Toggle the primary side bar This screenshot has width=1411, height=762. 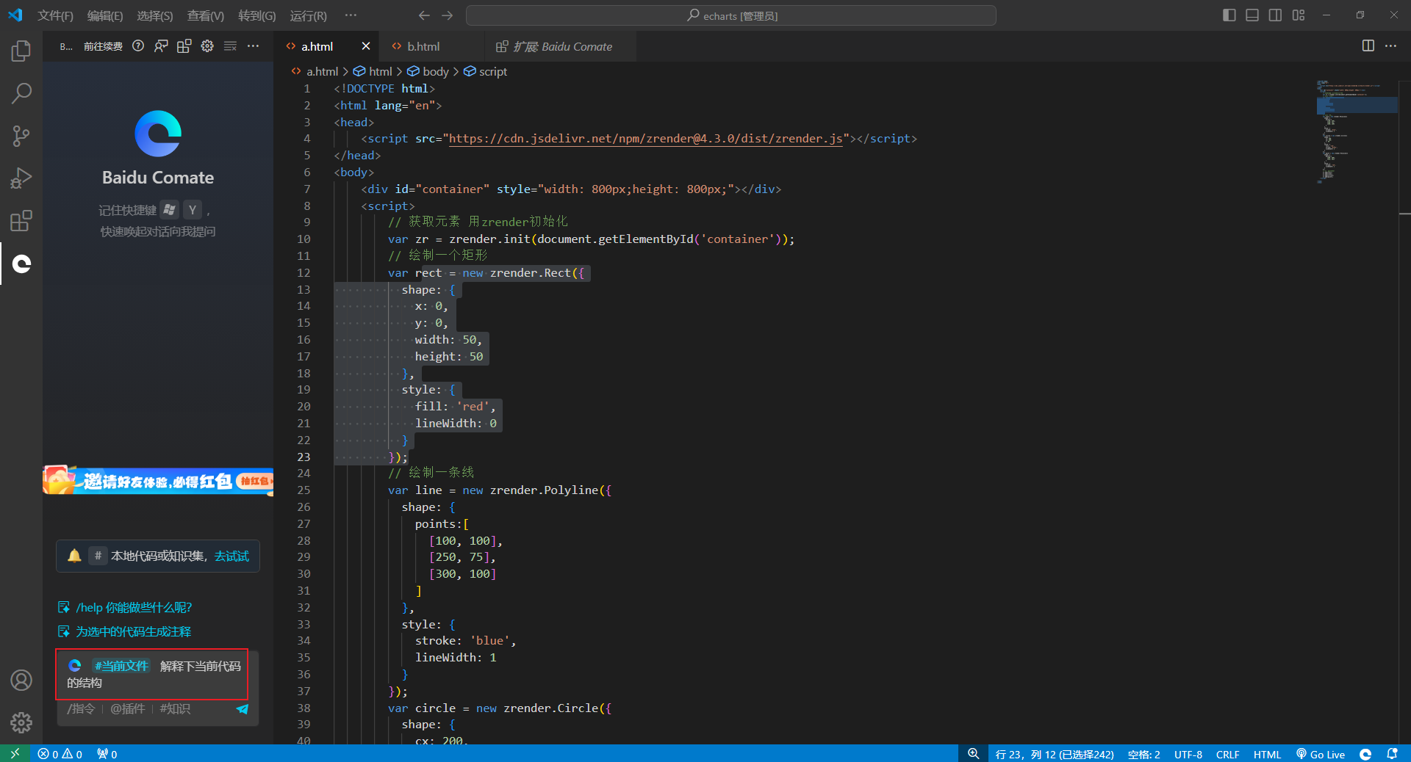(1229, 15)
